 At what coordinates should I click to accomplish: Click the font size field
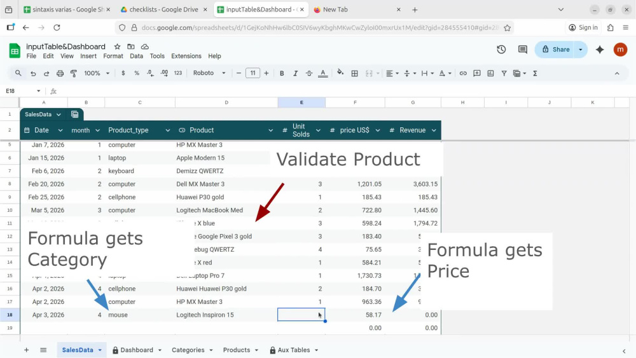(252, 73)
